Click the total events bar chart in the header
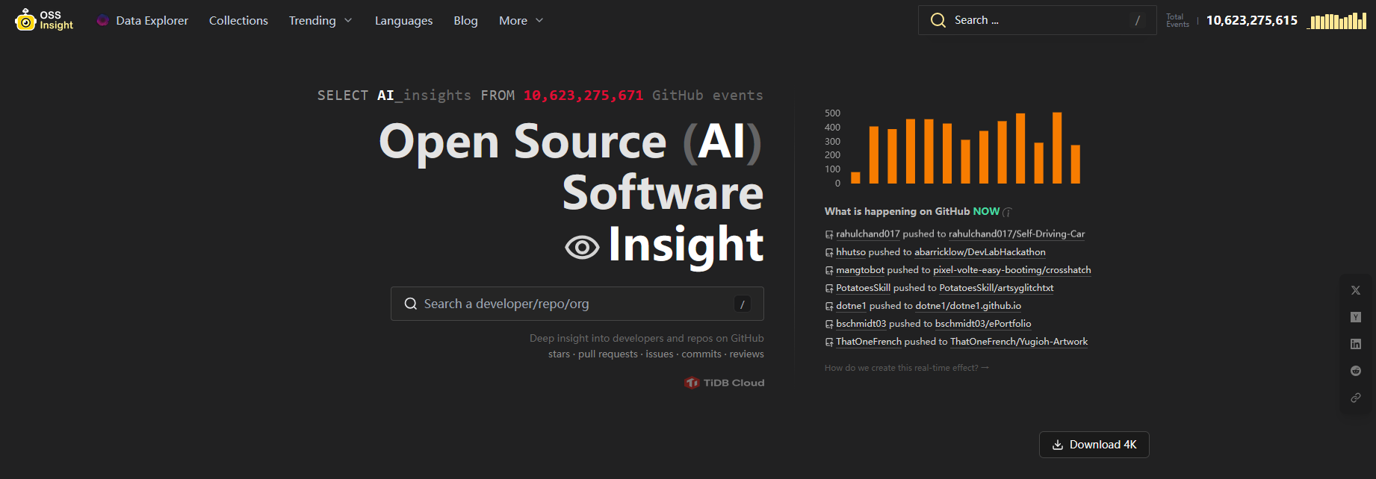 [x=1336, y=21]
